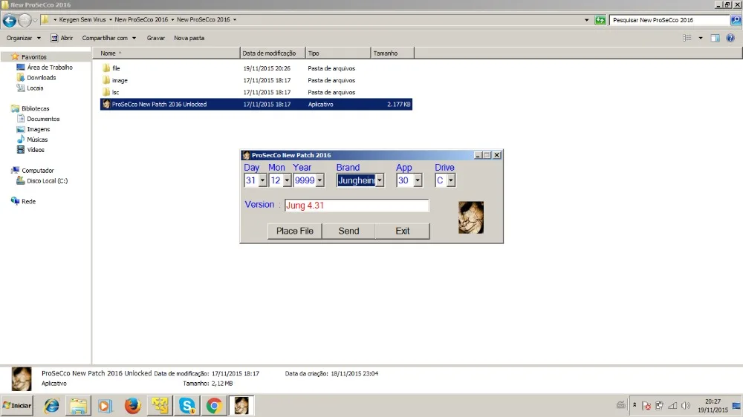Open address bar history dropdown arrow

587,20
